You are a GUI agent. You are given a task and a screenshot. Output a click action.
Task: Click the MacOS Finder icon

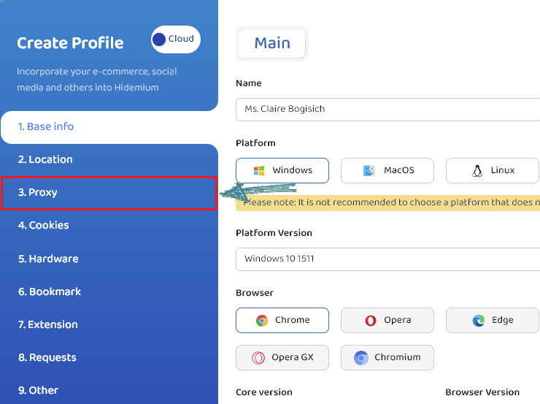tap(369, 171)
